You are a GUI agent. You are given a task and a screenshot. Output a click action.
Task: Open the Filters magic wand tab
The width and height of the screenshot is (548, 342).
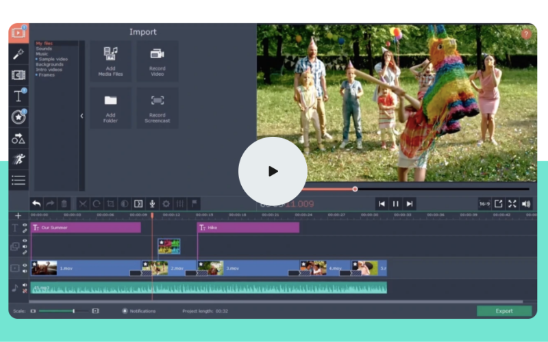pyautogui.click(x=18, y=54)
